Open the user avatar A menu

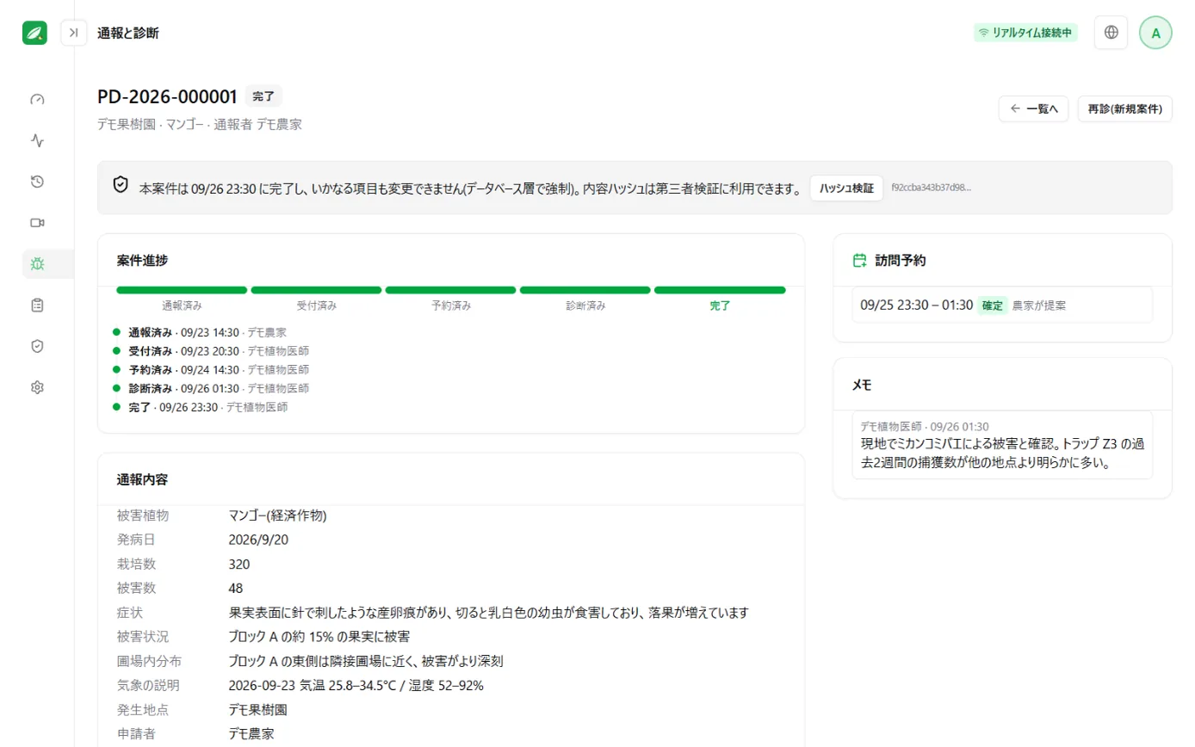(1155, 33)
